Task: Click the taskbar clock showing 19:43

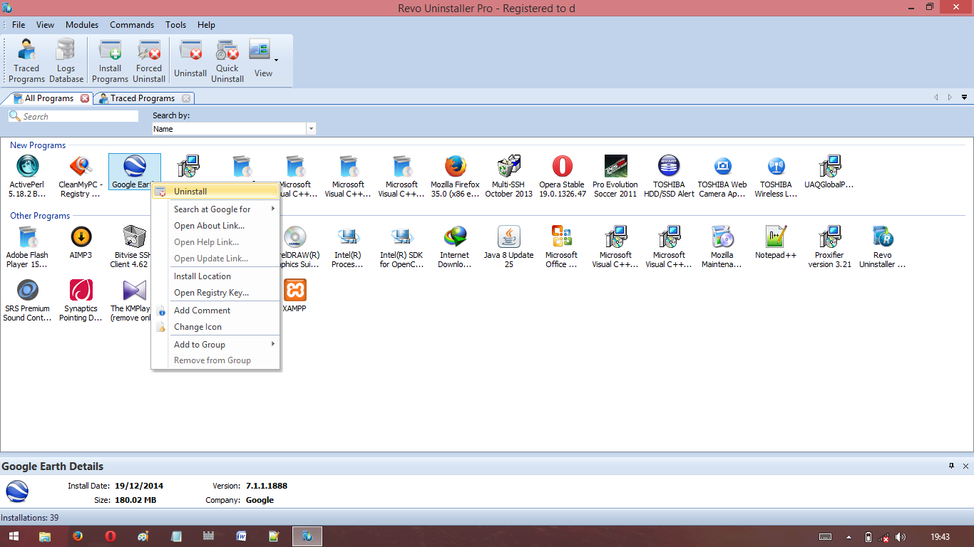Action: 940,536
